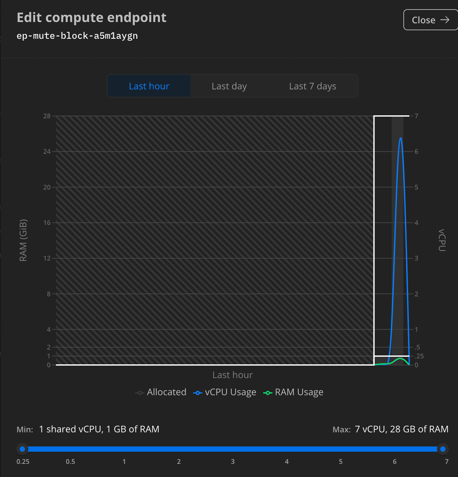Click the slider tick label 0.5

pos(70,462)
